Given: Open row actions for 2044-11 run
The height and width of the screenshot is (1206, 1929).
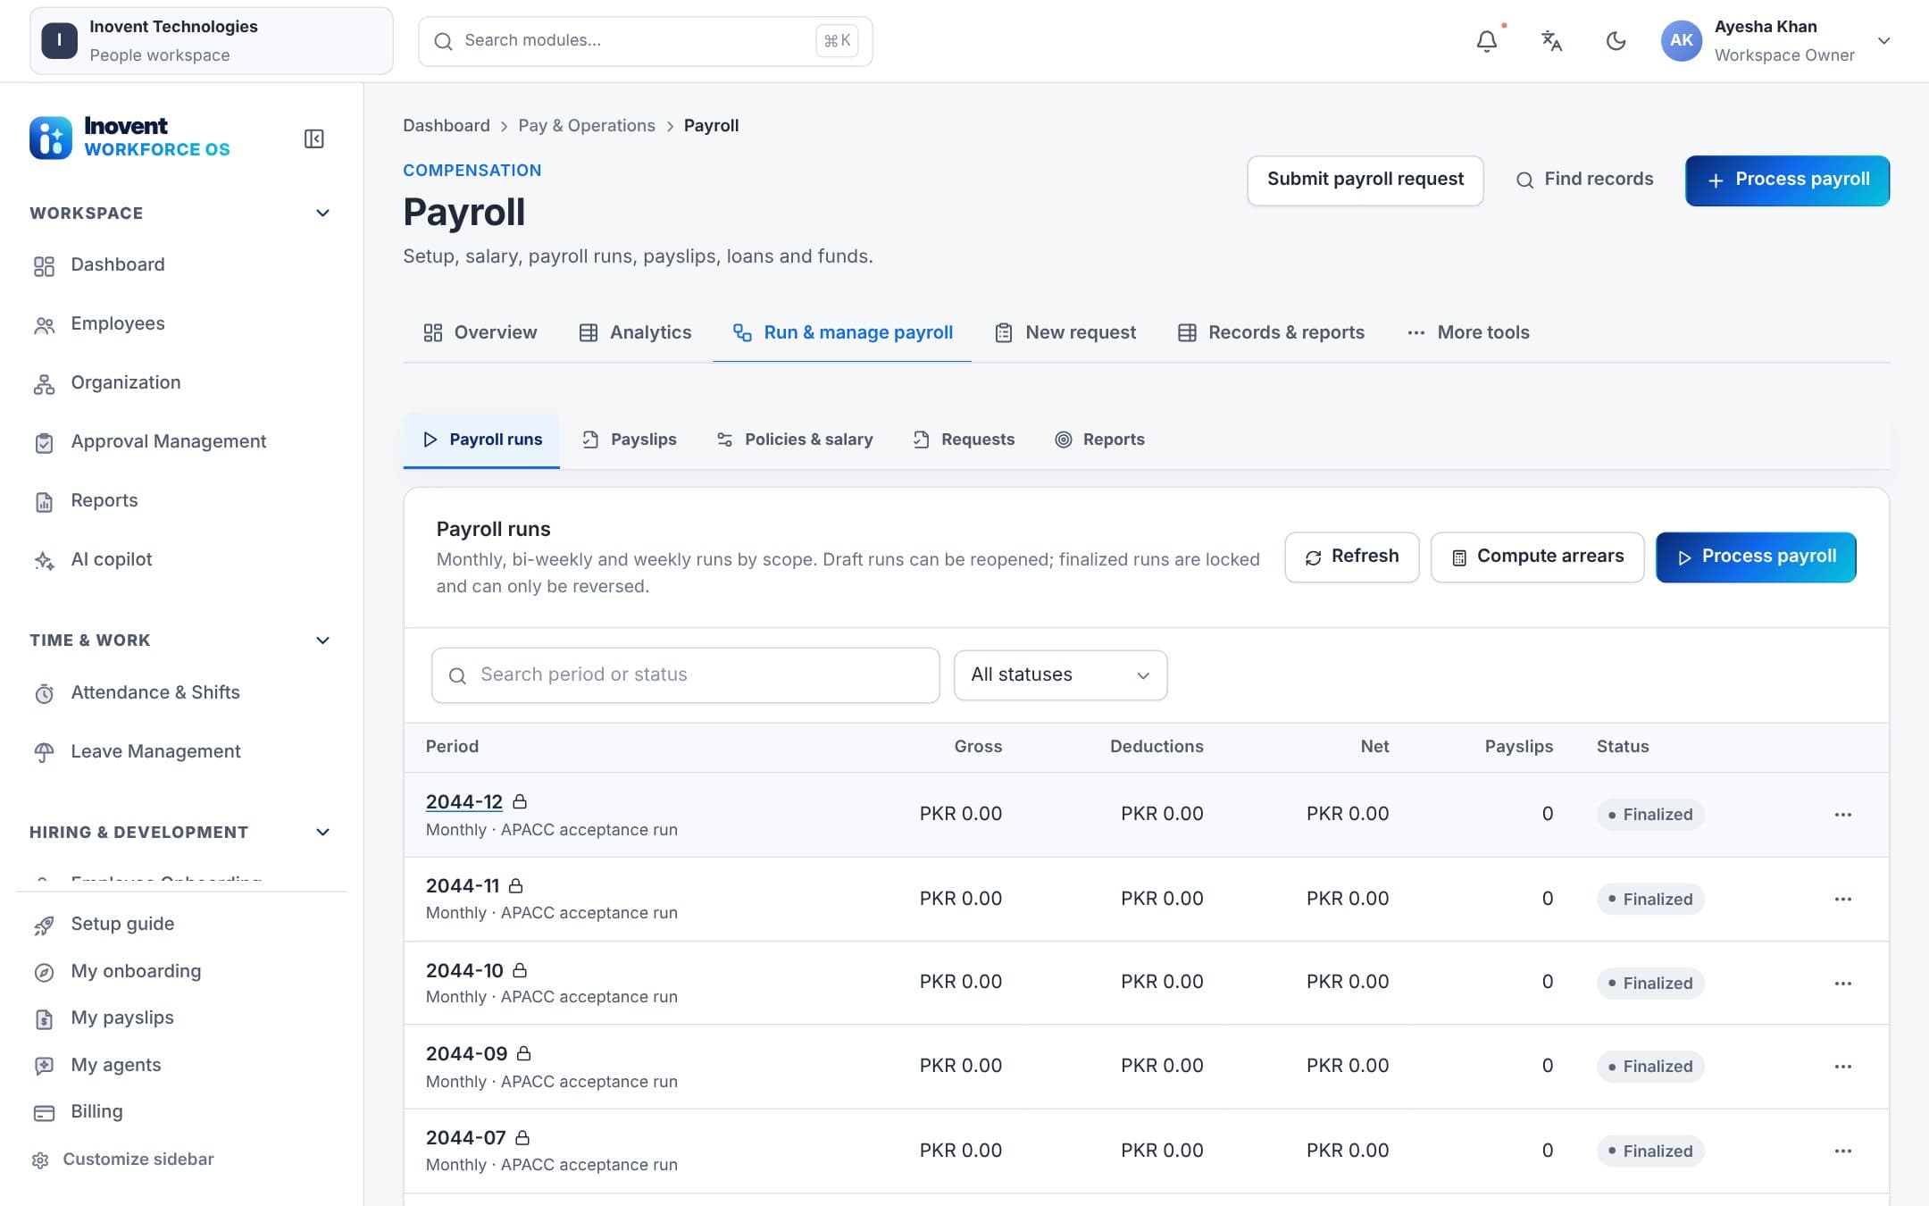Looking at the screenshot, I should pyautogui.click(x=1842, y=899).
